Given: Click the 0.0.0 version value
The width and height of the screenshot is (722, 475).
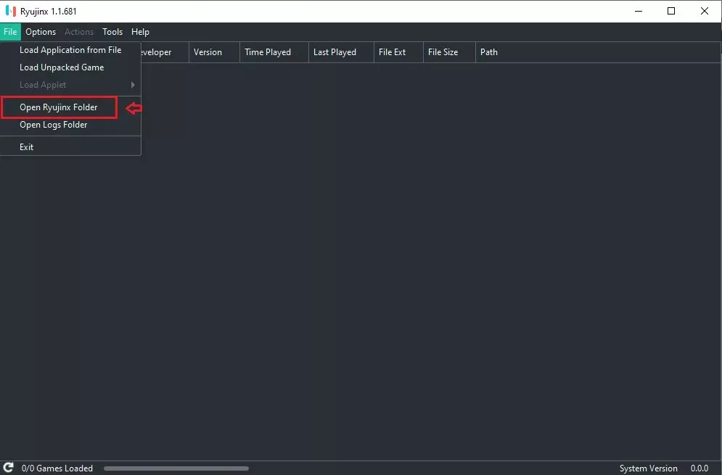Looking at the screenshot, I should pos(700,468).
